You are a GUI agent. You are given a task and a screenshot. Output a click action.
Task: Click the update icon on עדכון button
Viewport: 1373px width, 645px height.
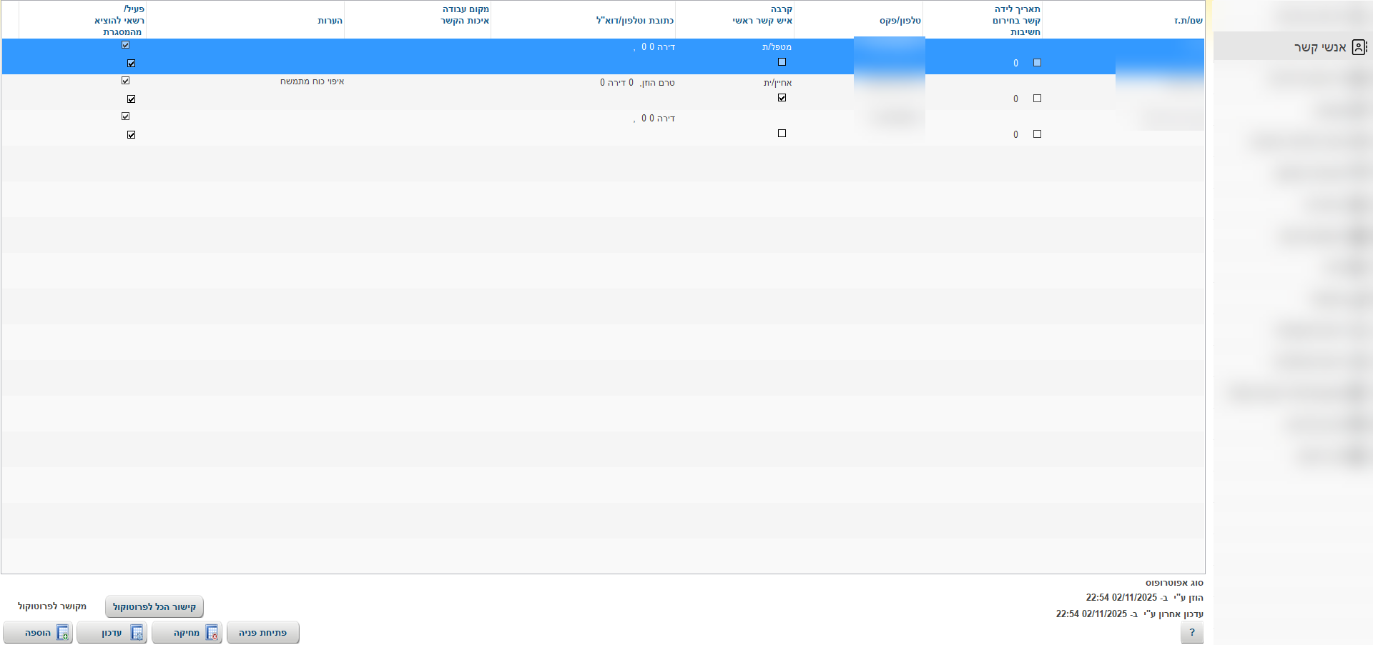click(137, 633)
